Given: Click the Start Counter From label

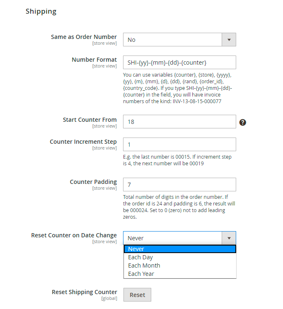Looking at the screenshot, I should (89, 120).
